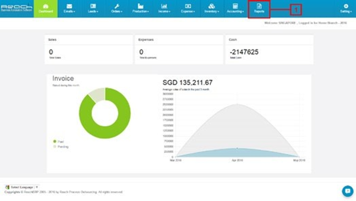Click the Apr 2016 chart data point
This screenshot has width=356, height=201.
[x=238, y=148]
